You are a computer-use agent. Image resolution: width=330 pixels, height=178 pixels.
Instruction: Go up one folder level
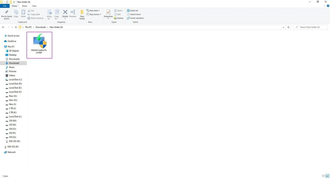coord(16,27)
